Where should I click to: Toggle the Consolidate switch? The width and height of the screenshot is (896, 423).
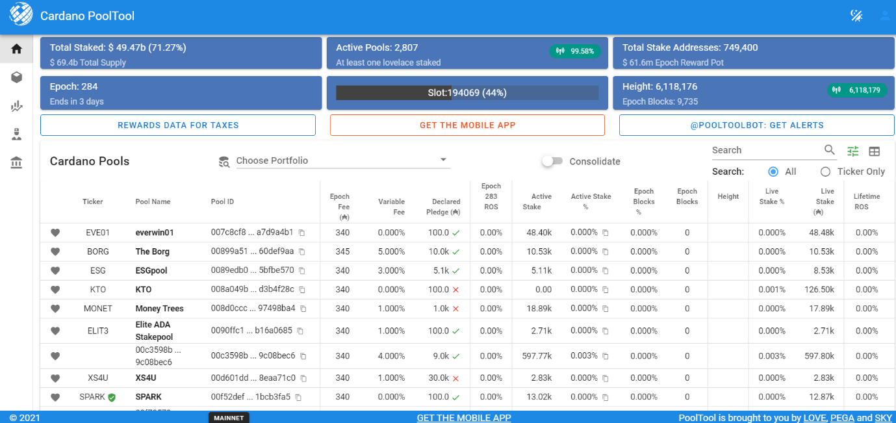pyautogui.click(x=552, y=161)
